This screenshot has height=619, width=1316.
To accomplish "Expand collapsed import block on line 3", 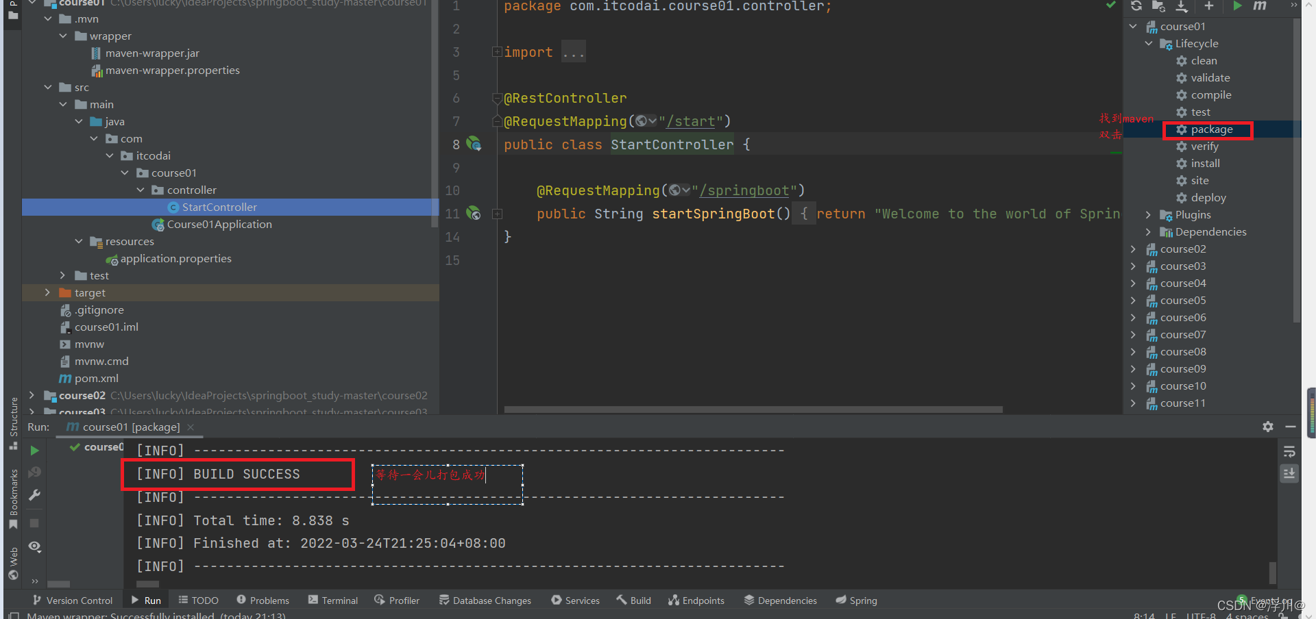I will pos(497,52).
